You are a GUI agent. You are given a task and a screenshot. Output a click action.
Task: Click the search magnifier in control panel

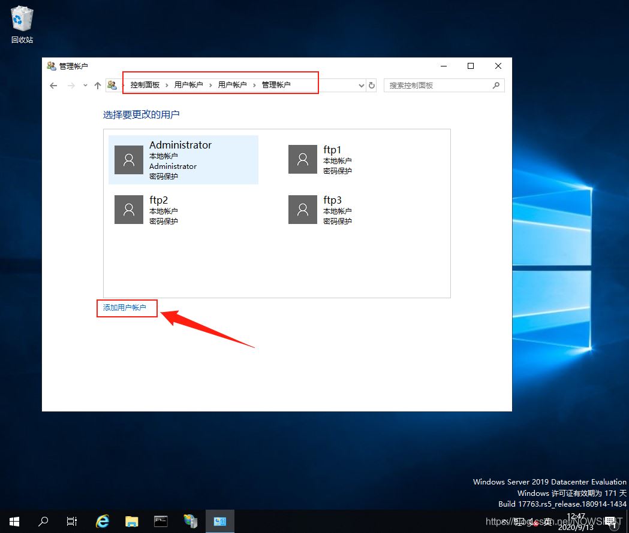click(496, 86)
